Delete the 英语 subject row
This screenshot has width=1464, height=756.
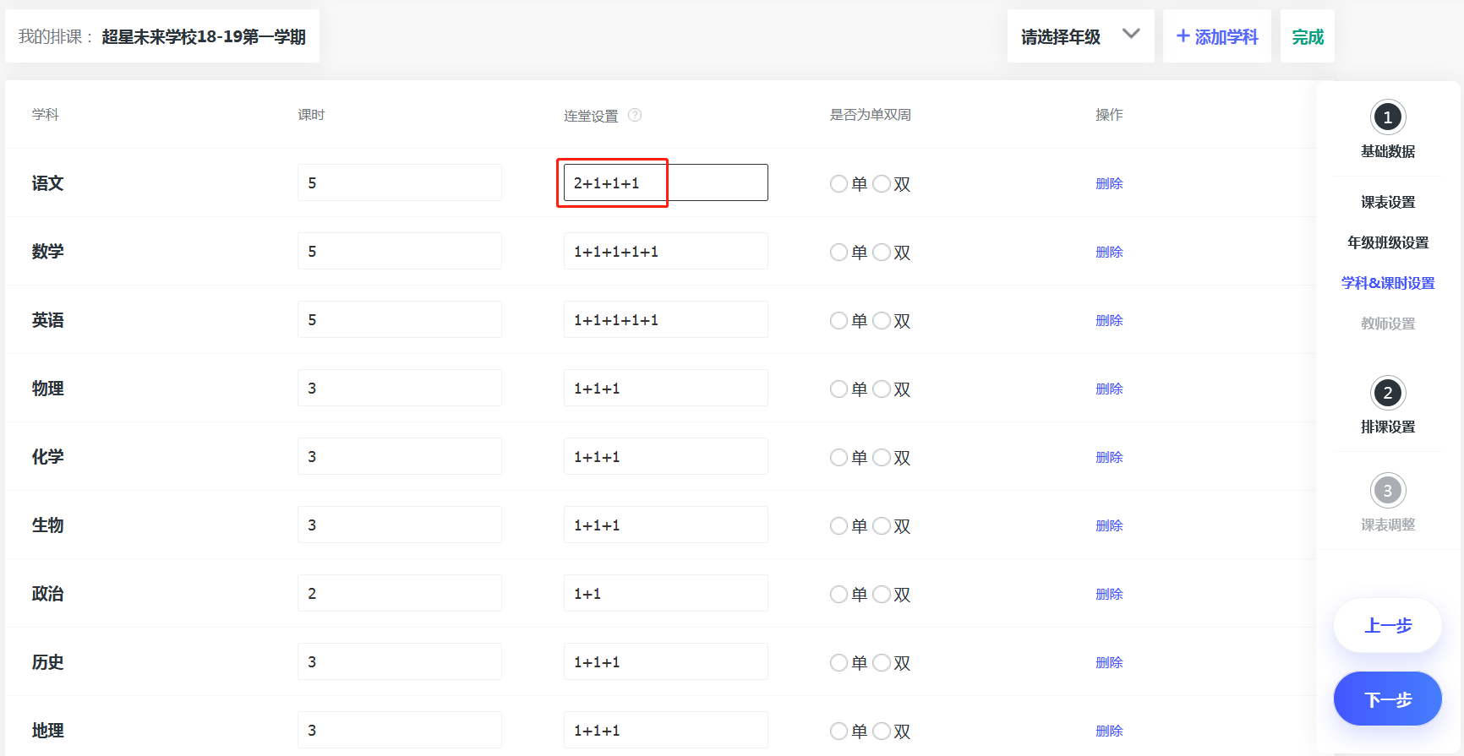(1109, 321)
